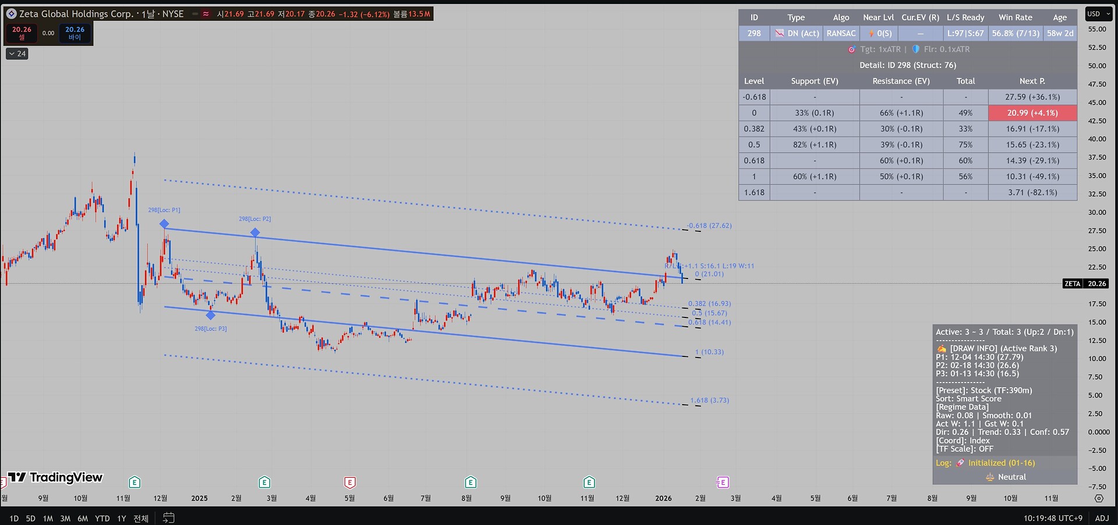This screenshot has height=525, width=1118.
Task: Click the 1.618 (3.73) level label
Action: (x=709, y=400)
